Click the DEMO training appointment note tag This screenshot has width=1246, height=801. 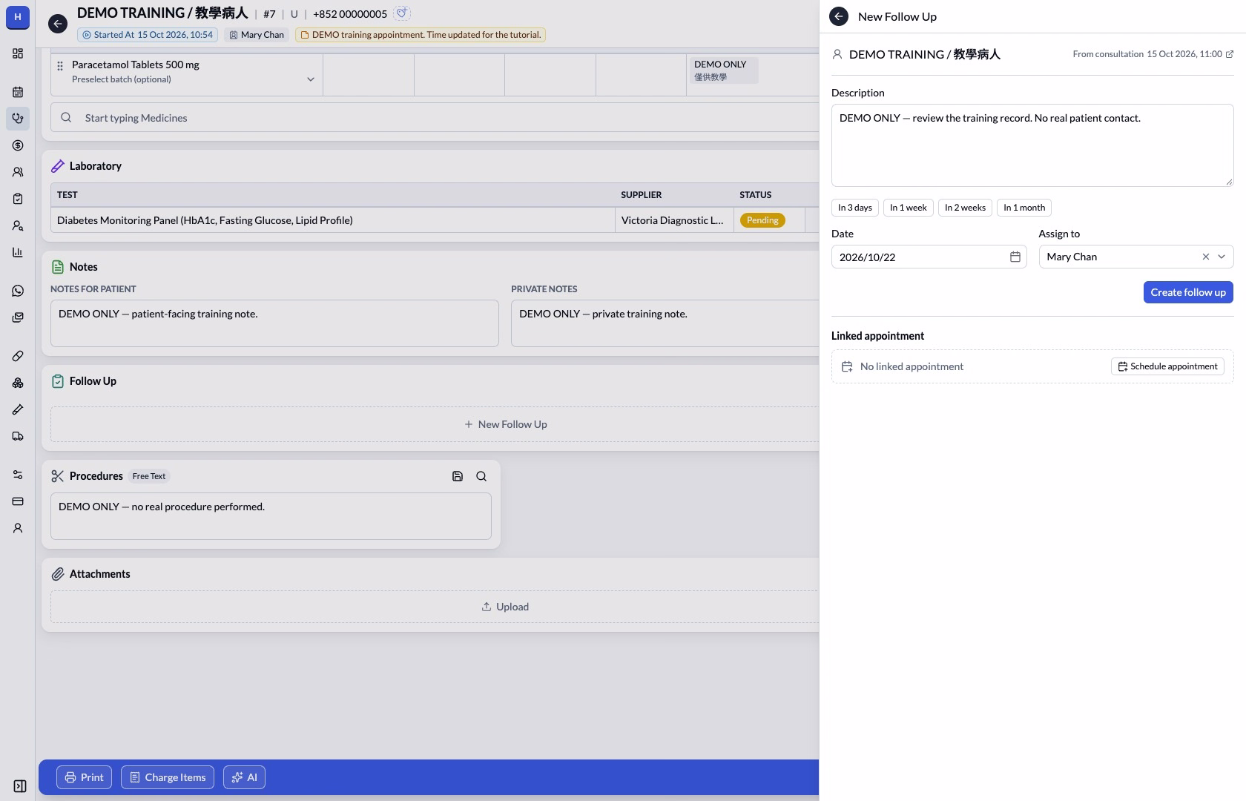tap(421, 35)
